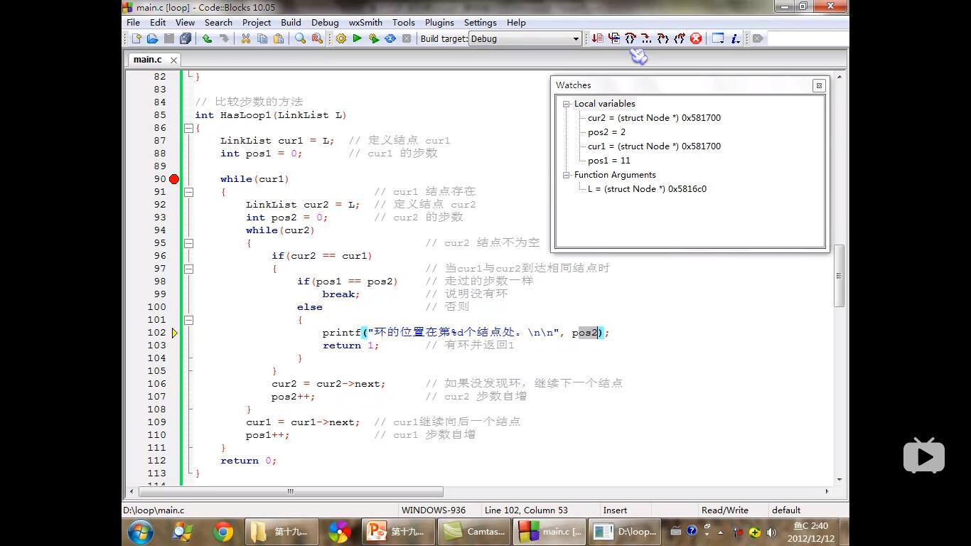This screenshot has height=546, width=971.
Task: Run the program with green play icon
Action: point(358,38)
